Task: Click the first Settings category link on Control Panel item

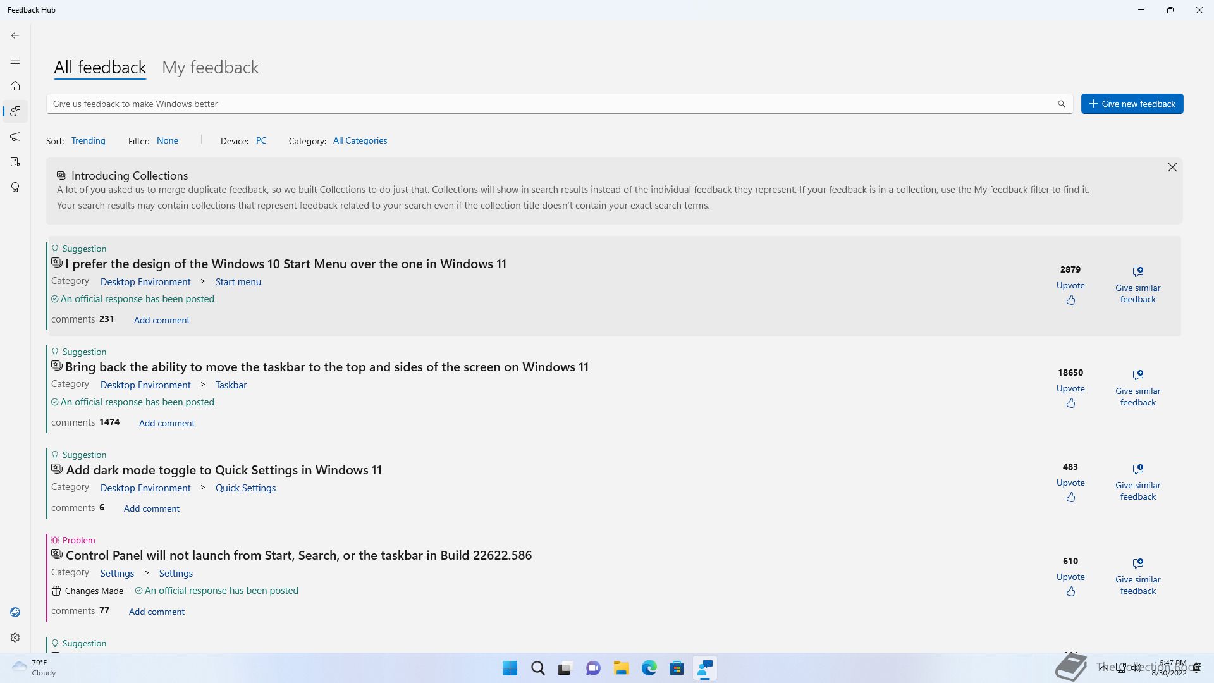Action: point(117,574)
